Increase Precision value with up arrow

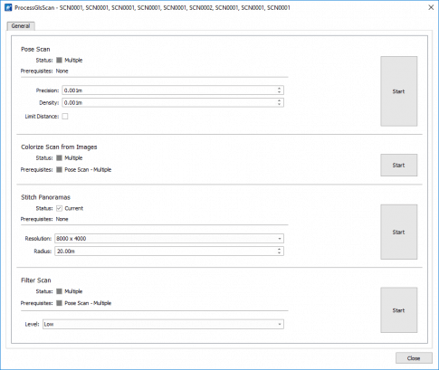(279, 88)
